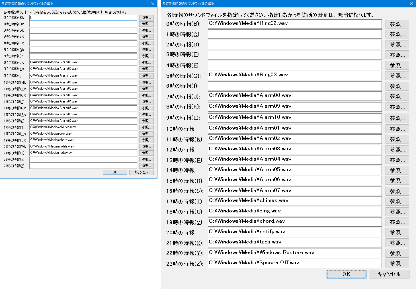Focus the Alarm08.wav field in right dialog
Image resolution: width=416 pixels, height=289 pixels.
295,96
